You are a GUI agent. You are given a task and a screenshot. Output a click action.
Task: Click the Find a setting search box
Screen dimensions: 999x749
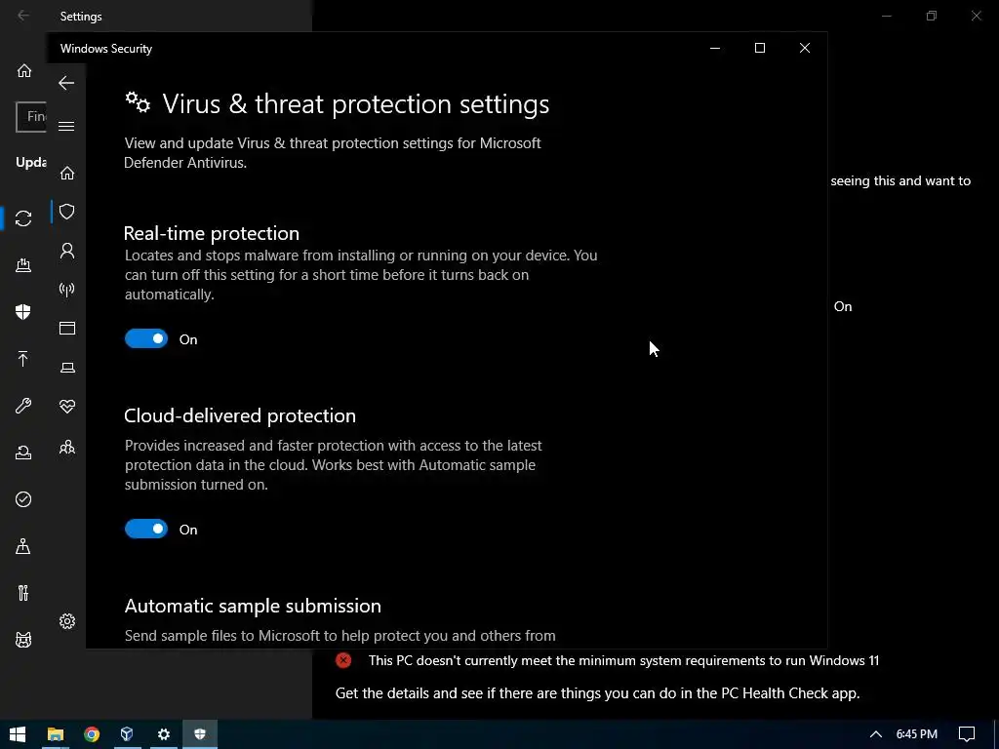pos(31,117)
